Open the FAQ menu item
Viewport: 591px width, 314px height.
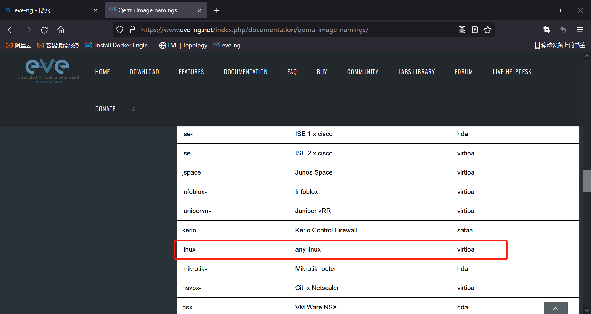click(x=292, y=72)
